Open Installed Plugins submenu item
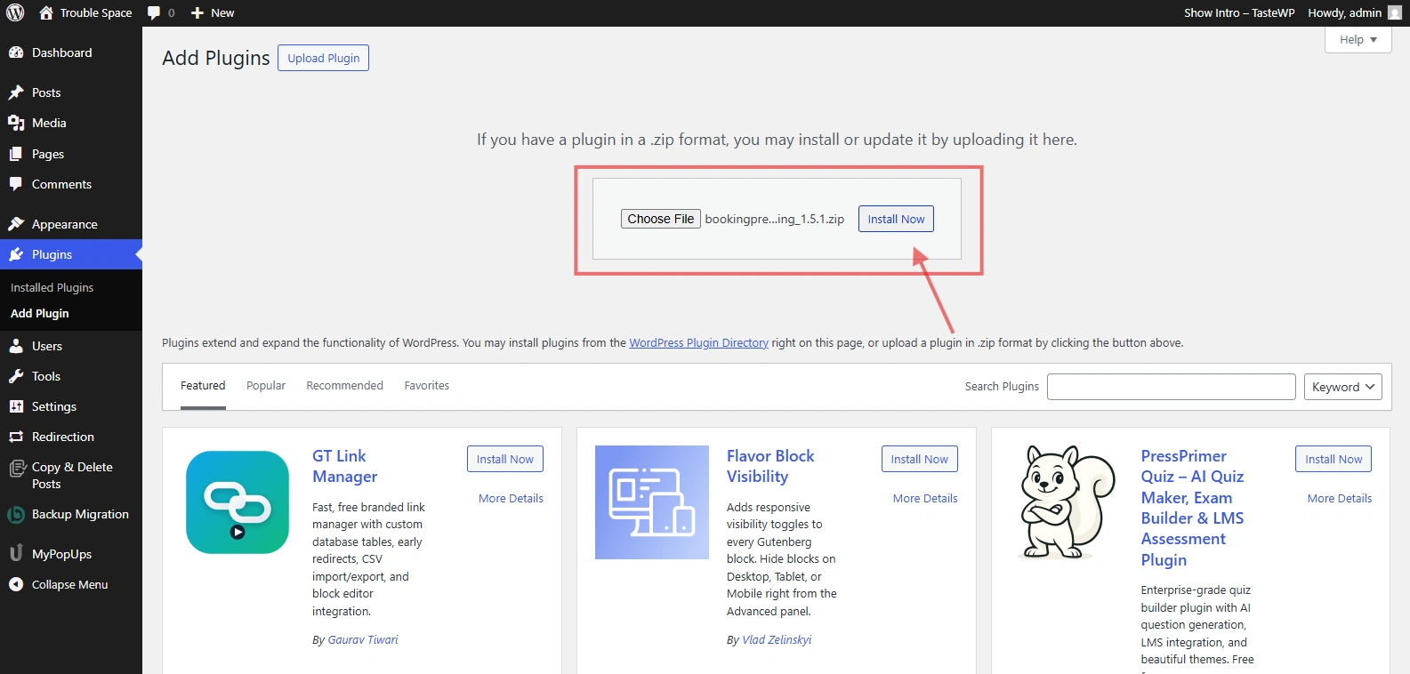The image size is (1410, 674). [x=52, y=287]
